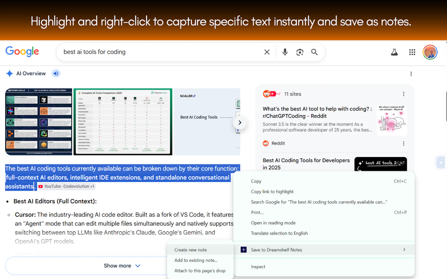The height and width of the screenshot is (279, 447).
Task: Select Open in reading mode
Action: click(x=324, y=223)
